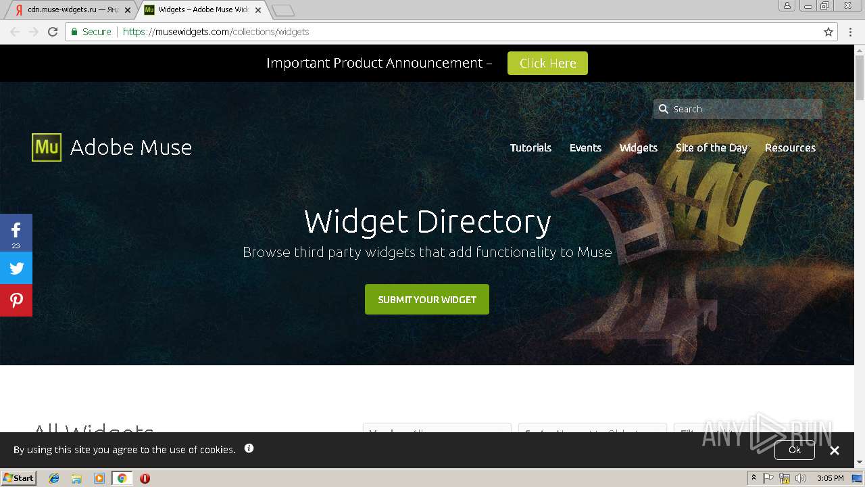
Task: Open a new browser tab
Action: point(283,10)
